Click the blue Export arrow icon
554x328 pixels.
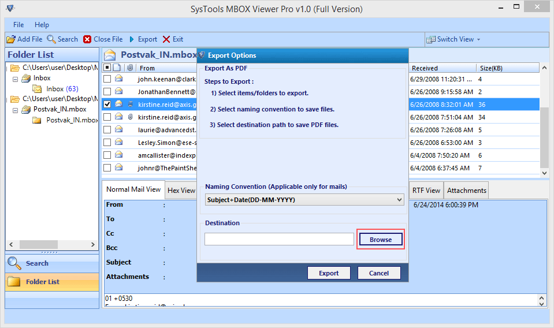[x=132, y=39]
